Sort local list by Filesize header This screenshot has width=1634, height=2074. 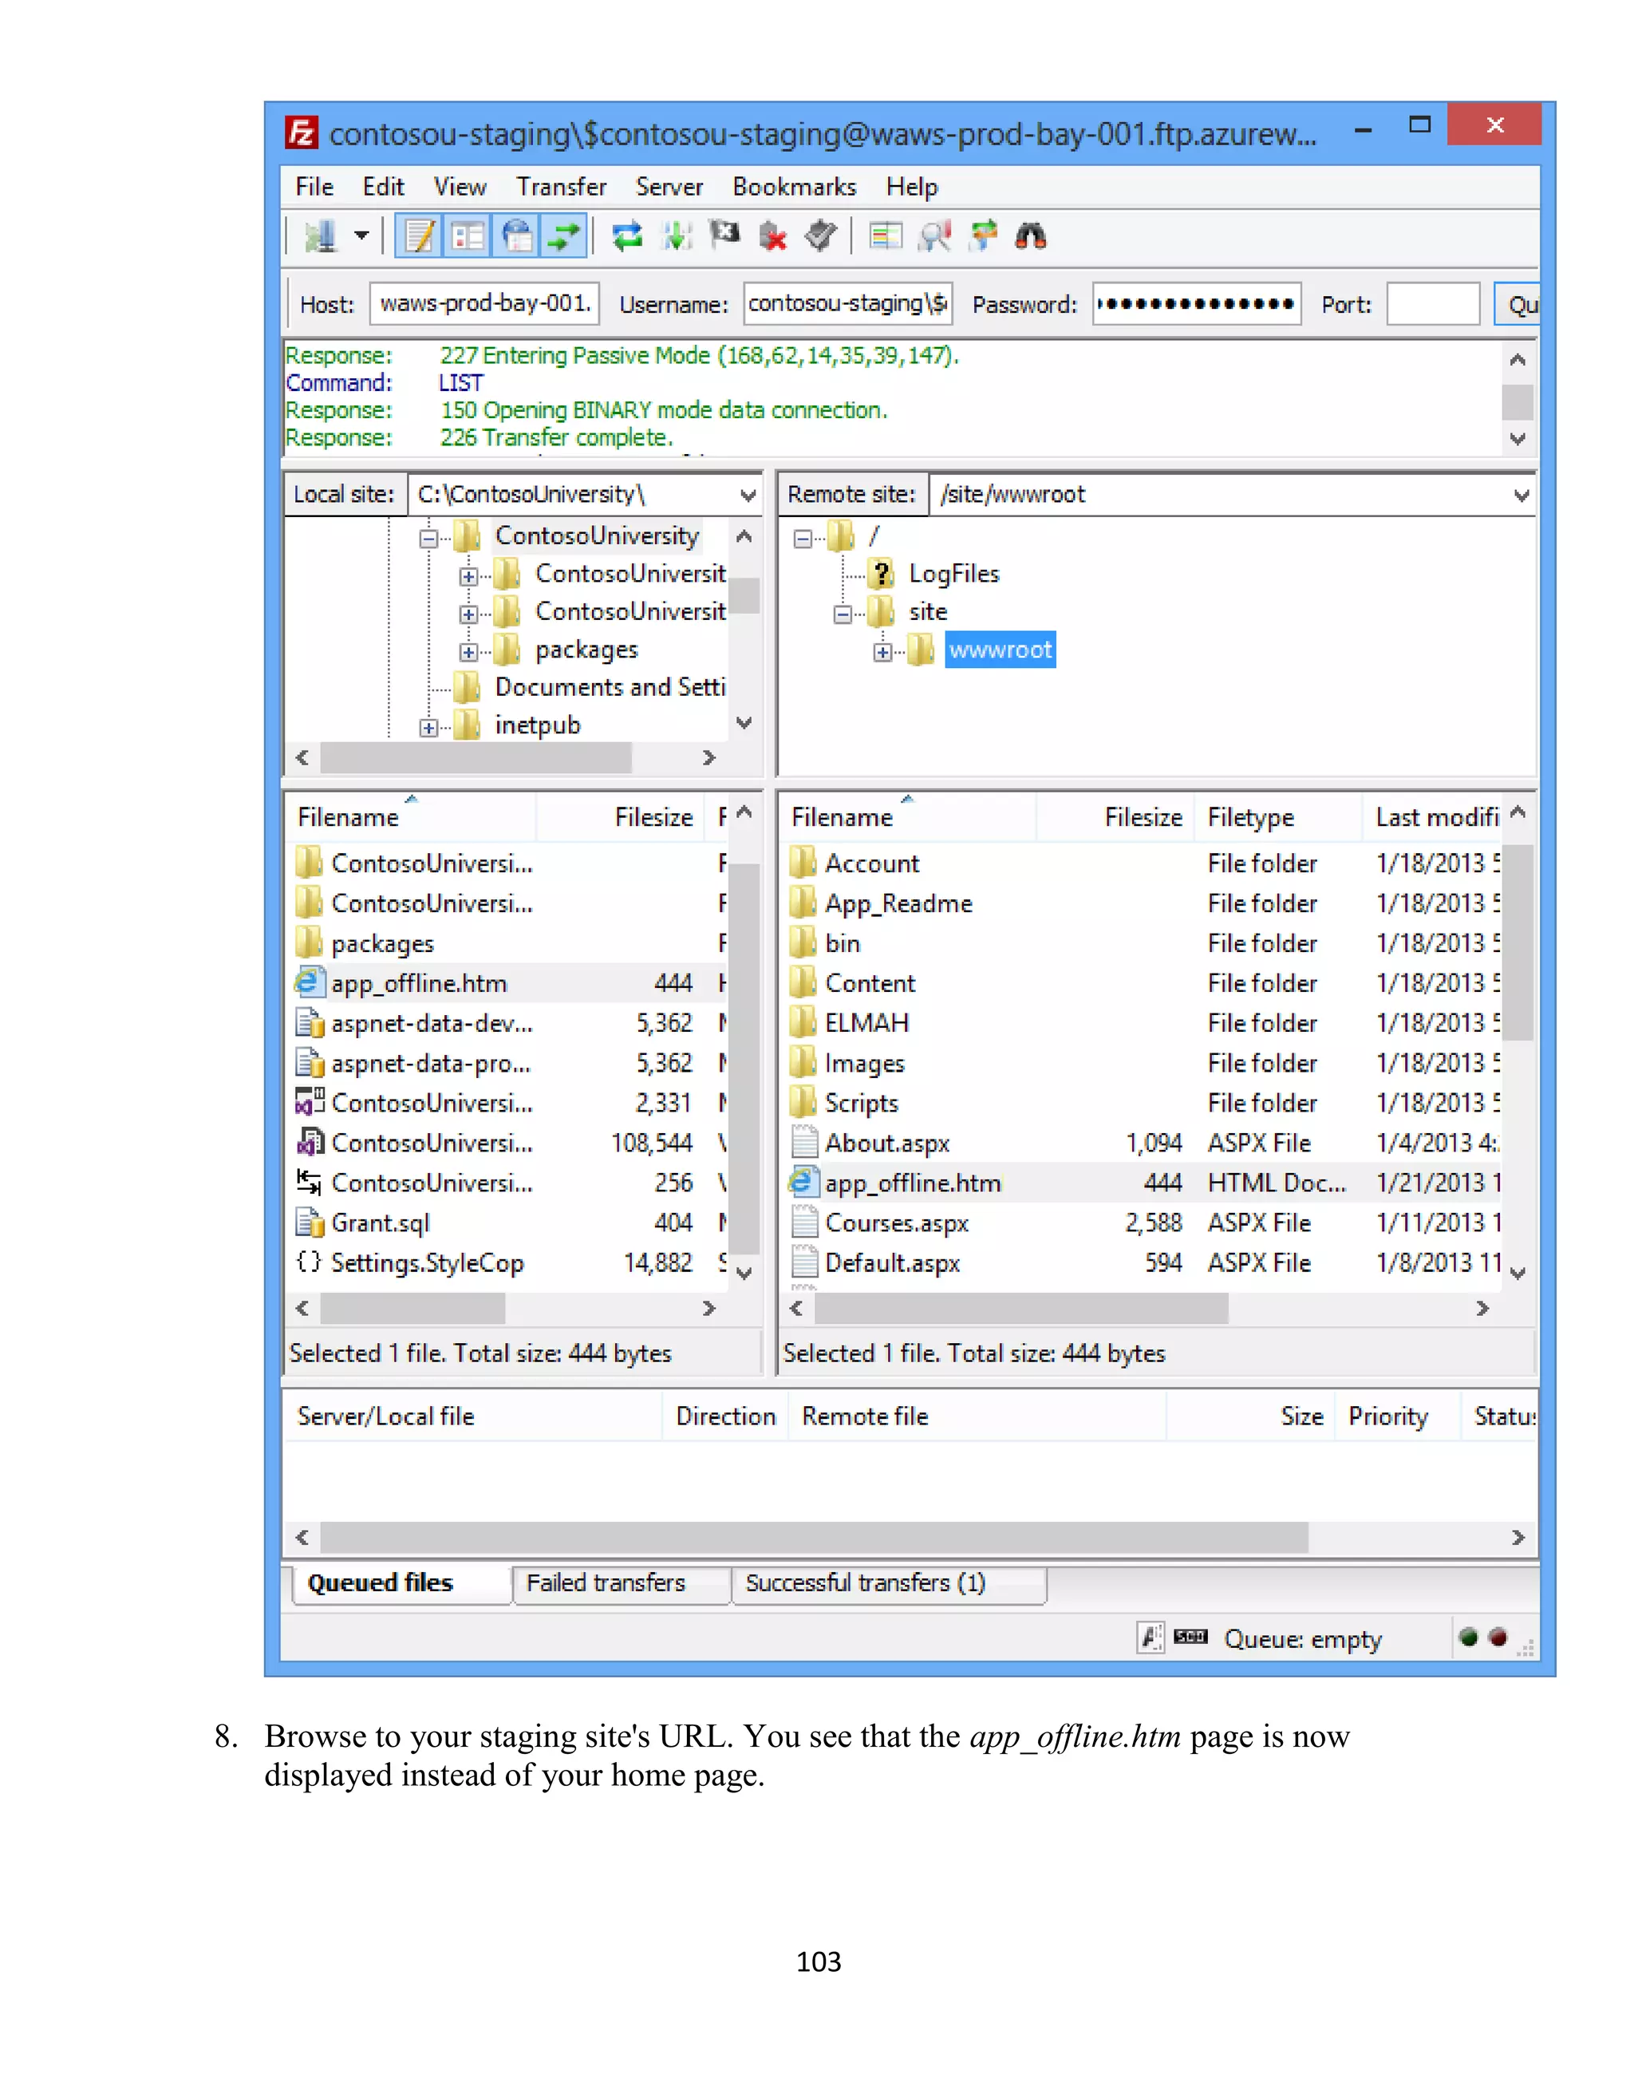(x=620, y=818)
